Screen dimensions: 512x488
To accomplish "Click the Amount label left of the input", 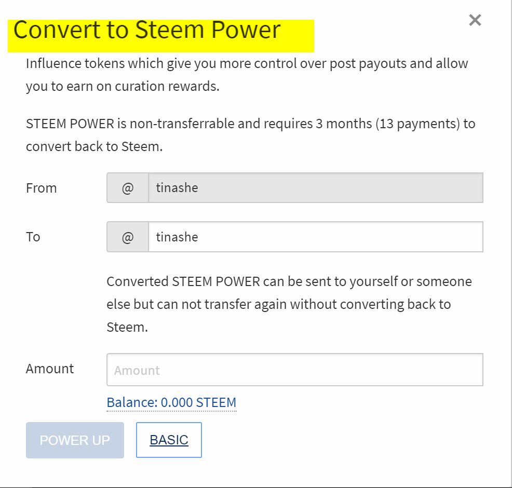I will [50, 369].
